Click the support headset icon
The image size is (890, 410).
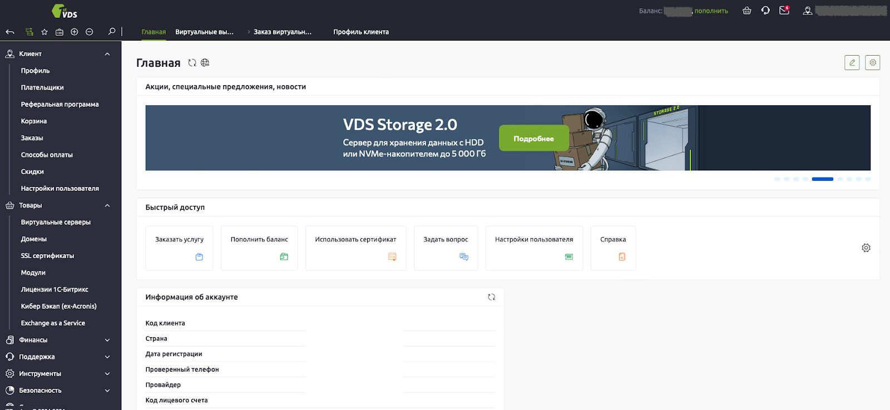pos(765,11)
